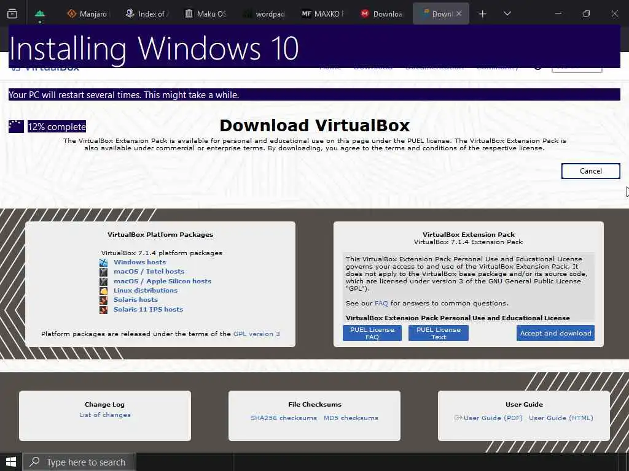The width and height of the screenshot is (629, 471).
Task: Open the PUEL License FAQ button
Action: (x=372, y=333)
